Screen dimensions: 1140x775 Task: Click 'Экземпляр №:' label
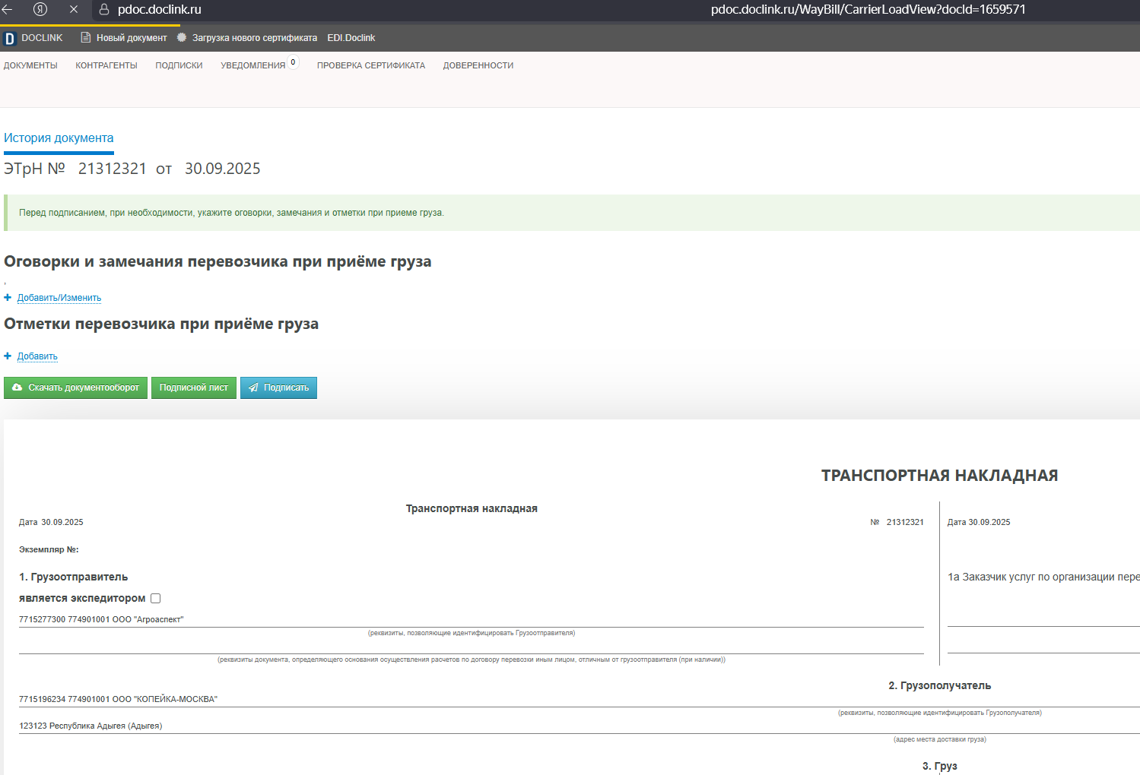click(x=49, y=549)
